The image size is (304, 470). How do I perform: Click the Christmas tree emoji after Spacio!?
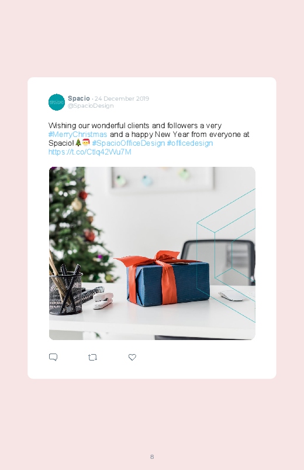[x=78, y=142]
